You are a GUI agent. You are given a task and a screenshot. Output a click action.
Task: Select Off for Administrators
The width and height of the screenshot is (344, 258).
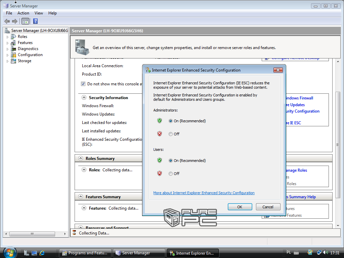pyautogui.click(x=170, y=134)
